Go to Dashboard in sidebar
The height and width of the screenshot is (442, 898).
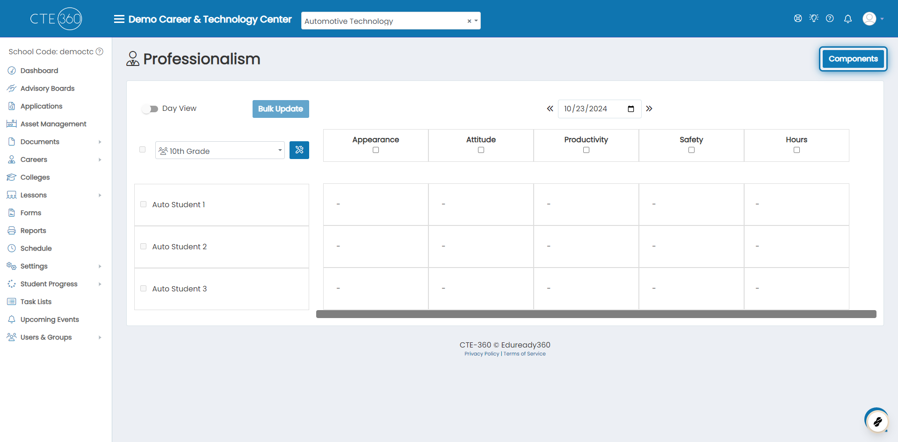[39, 71]
